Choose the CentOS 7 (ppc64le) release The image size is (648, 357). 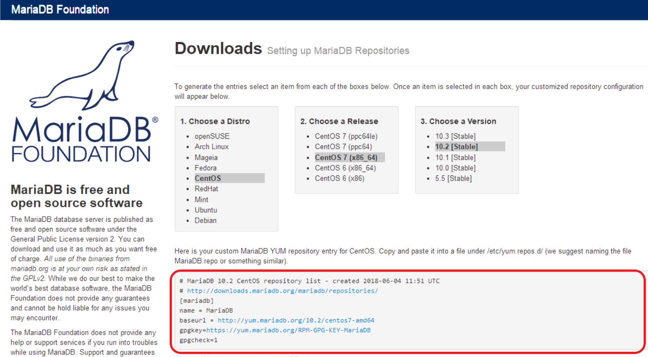346,136
